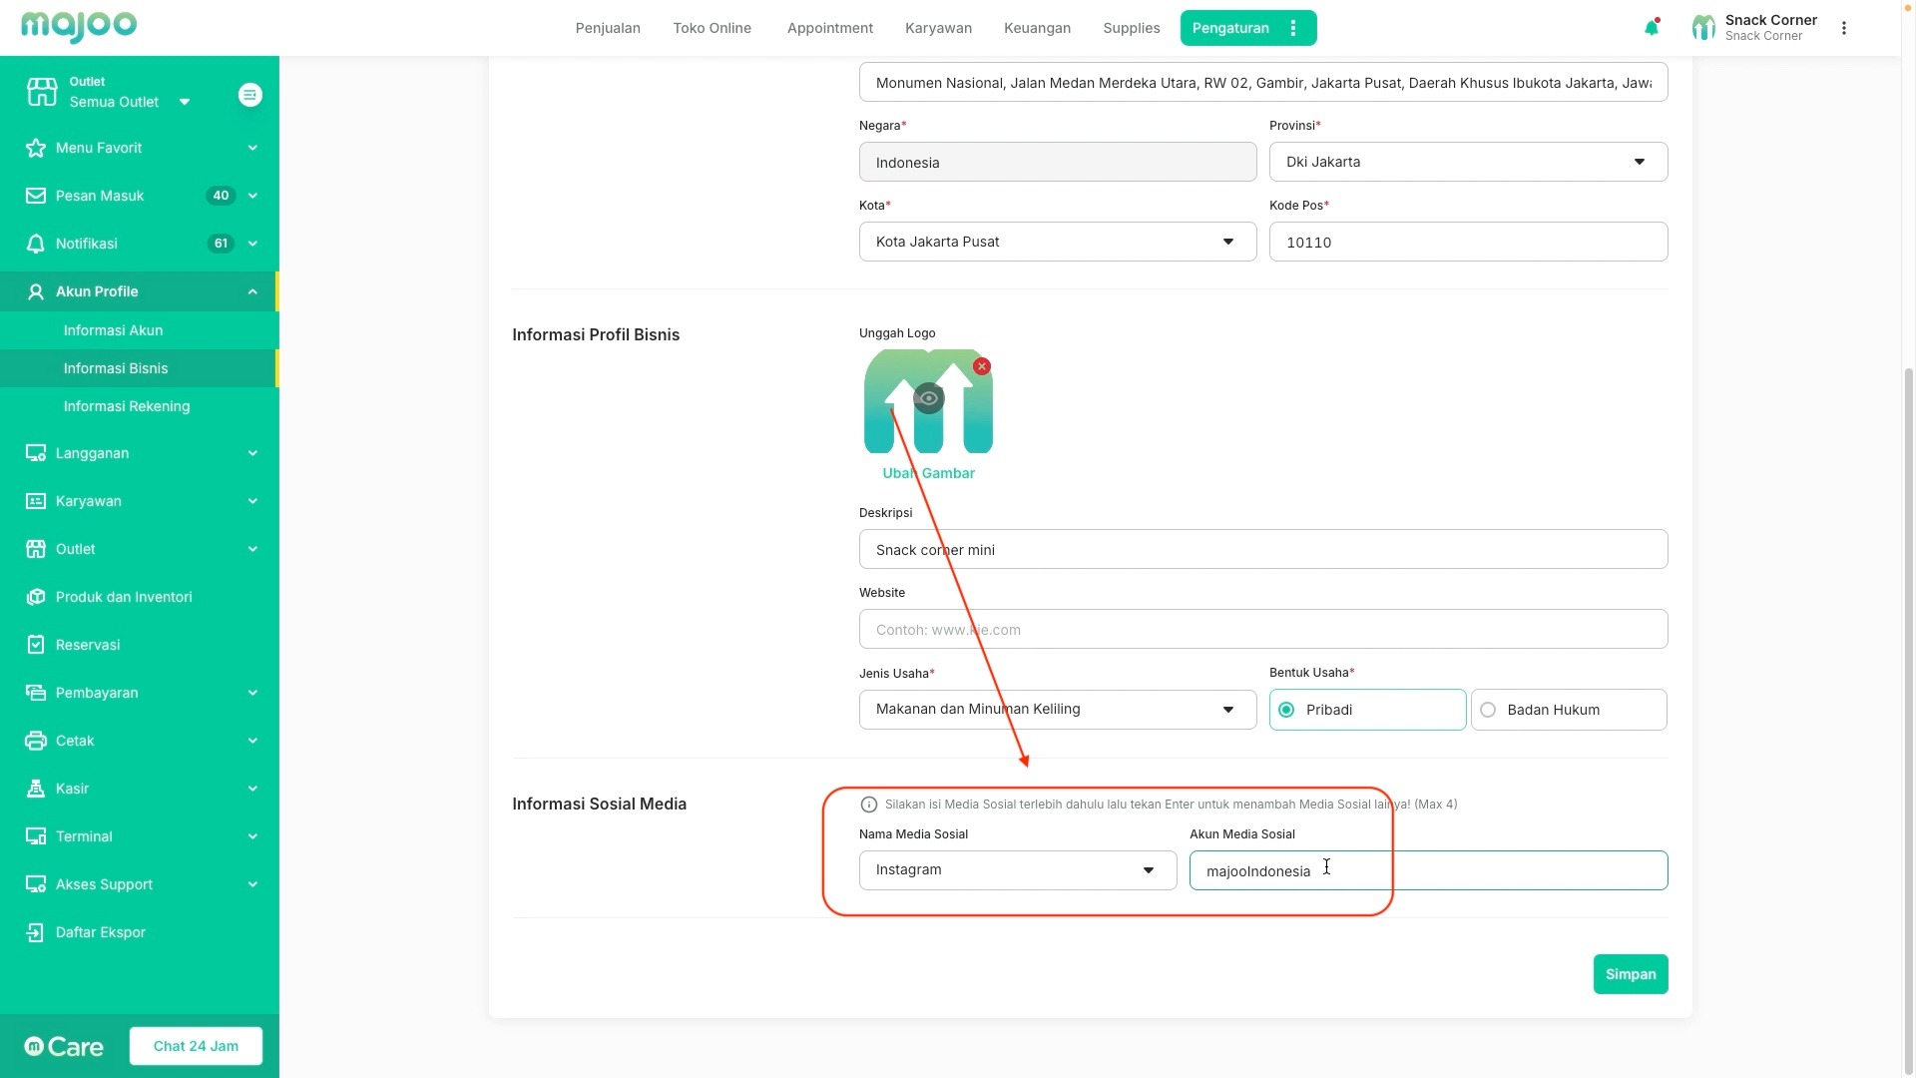
Task: Preview logo via eye icon
Action: pyautogui.click(x=928, y=398)
